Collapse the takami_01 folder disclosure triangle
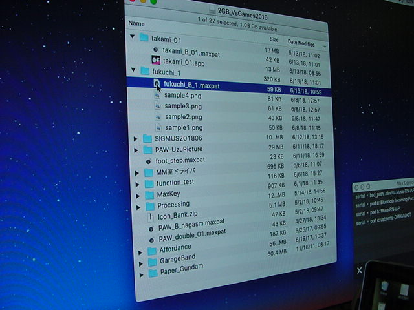The width and height of the screenshot is (414, 310). click(x=133, y=36)
